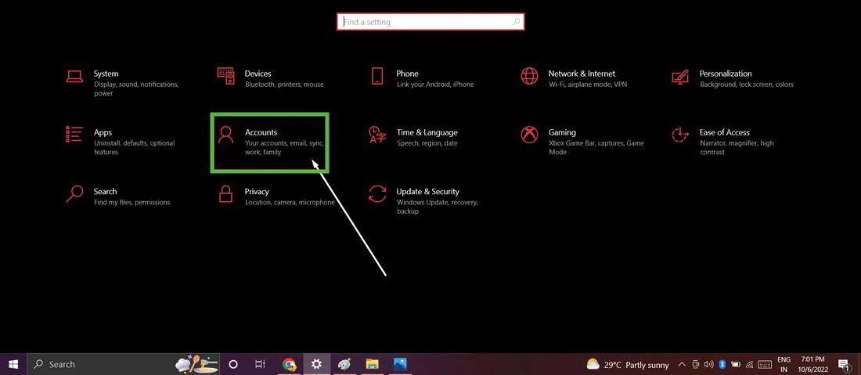Screen dimensions: 861x375
Task: Open the Windows Start menu
Action: pos(13,364)
